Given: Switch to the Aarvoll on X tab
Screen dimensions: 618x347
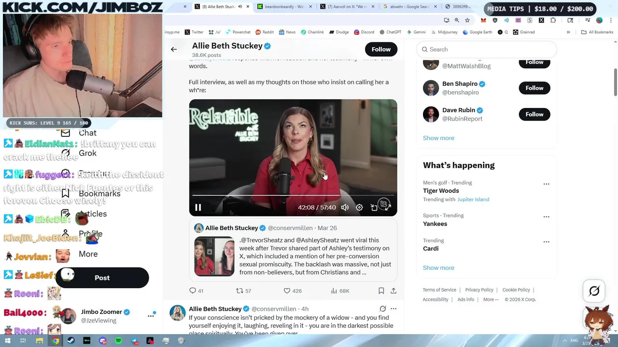Looking at the screenshot, I should coord(347,7).
